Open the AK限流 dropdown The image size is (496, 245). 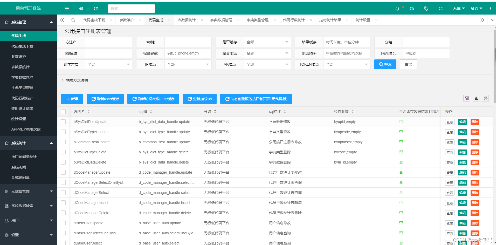267,64
